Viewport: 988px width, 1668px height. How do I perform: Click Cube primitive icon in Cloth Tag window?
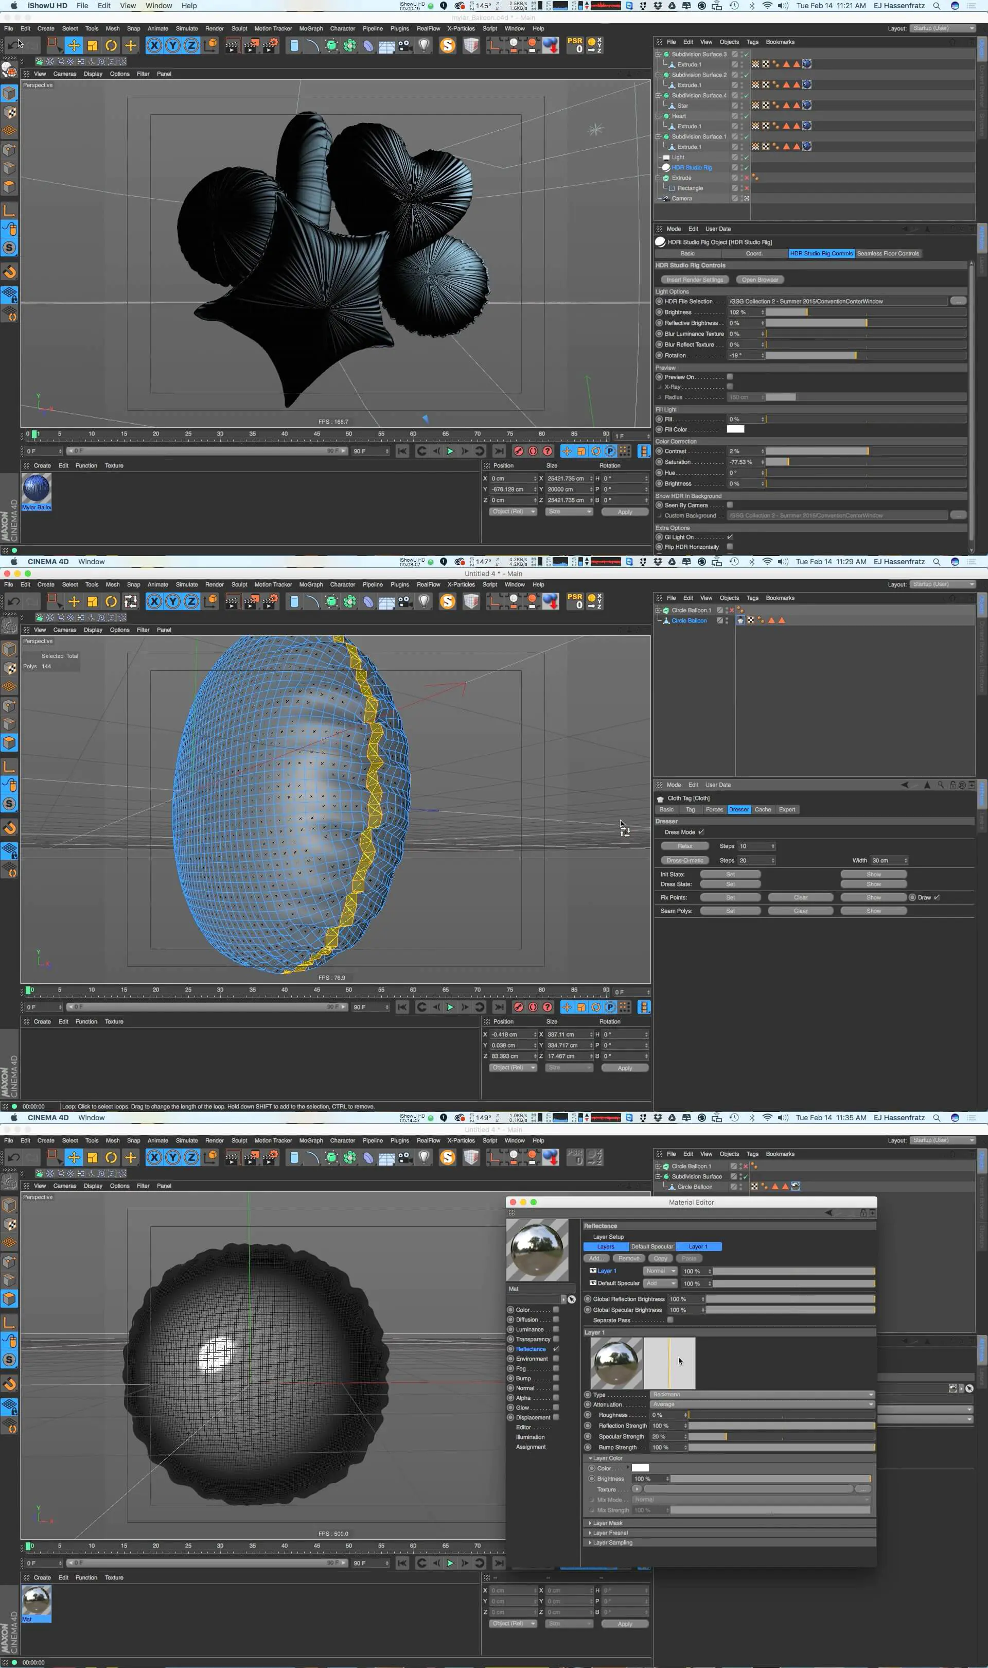click(294, 601)
